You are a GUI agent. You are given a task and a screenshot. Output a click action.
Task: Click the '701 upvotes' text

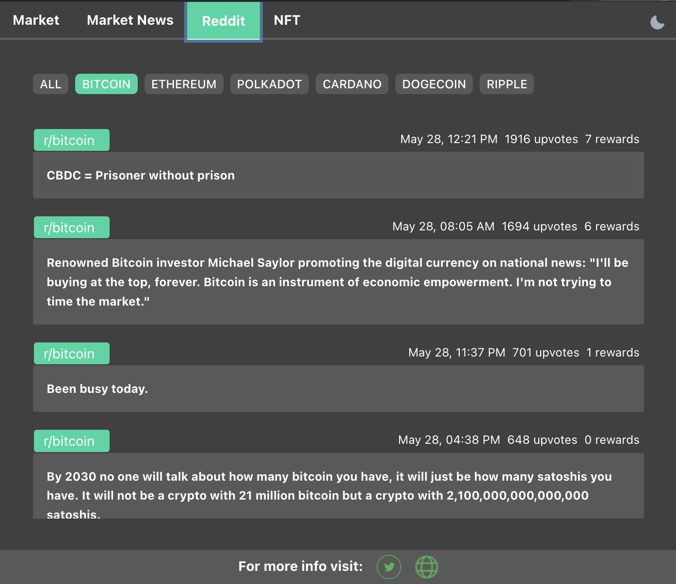point(546,353)
